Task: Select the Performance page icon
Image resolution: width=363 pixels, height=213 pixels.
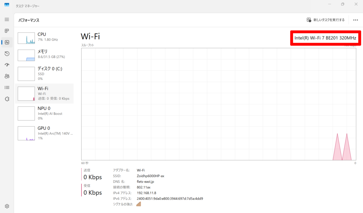Action: (7, 42)
